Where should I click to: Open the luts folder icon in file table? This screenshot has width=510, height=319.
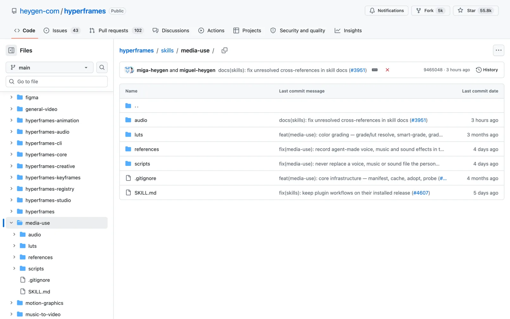point(128,135)
